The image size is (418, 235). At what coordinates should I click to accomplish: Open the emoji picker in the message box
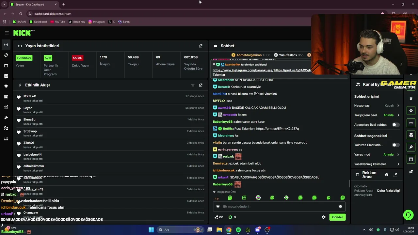[x=340, y=207]
